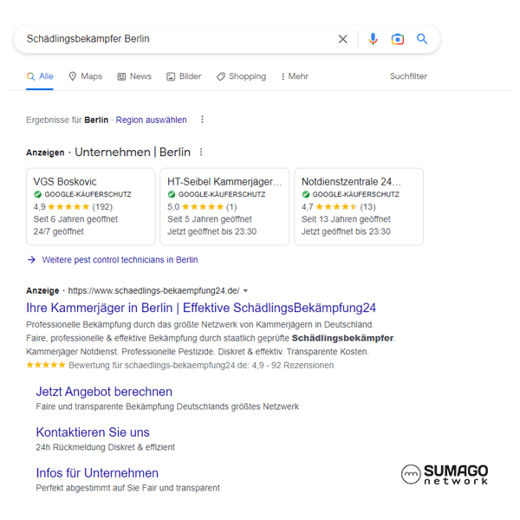Click the 4,9 - 92 Rezensionen rating line
The width and height of the screenshot is (520, 520).
pos(179,366)
